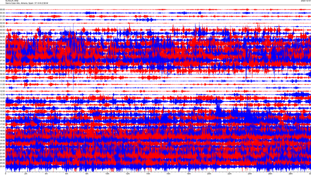This screenshot has height=175, width=311.
Task: Select the 18:00 time row label
Action: [x=2, y=131]
